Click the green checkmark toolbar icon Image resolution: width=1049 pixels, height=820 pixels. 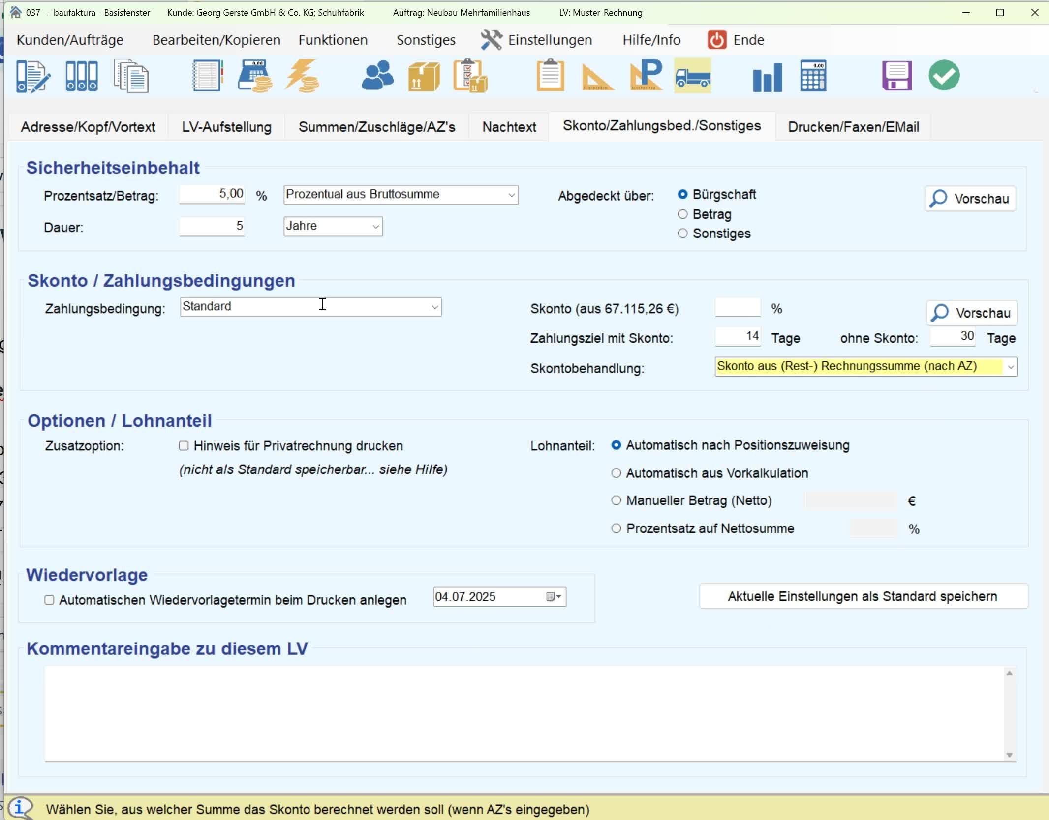[x=944, y=76]
